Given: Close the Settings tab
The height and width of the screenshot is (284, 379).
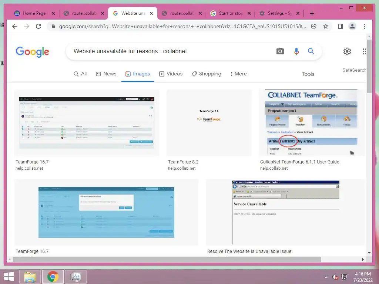Looking at the screenshot, I should click(298, 13).
